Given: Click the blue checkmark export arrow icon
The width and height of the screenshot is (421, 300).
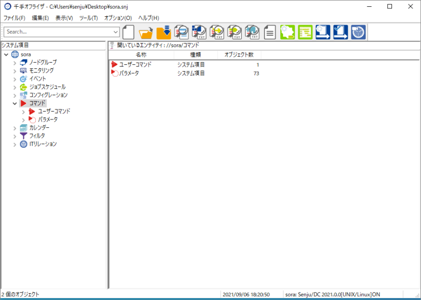Looking at the screenshot, I should click(x=341, y=32).
